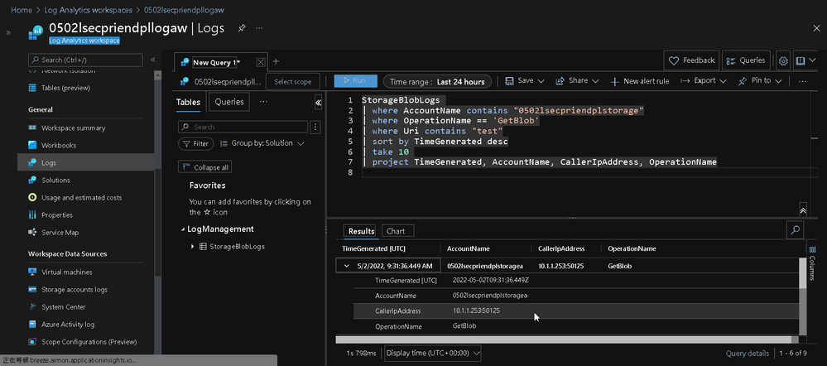Pin the workspace blade with pushpin icon
Viewport: 827px width, 366px height.
(241, 28)
